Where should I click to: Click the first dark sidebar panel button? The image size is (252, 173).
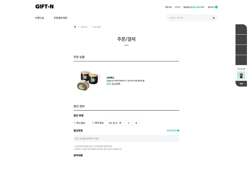[x=241, y=29]
